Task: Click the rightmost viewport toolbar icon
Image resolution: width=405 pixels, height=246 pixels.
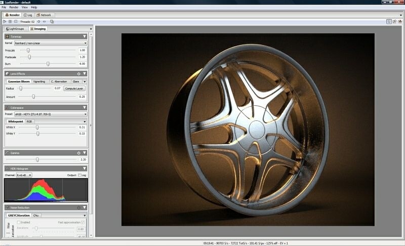Action: point(400,22)
